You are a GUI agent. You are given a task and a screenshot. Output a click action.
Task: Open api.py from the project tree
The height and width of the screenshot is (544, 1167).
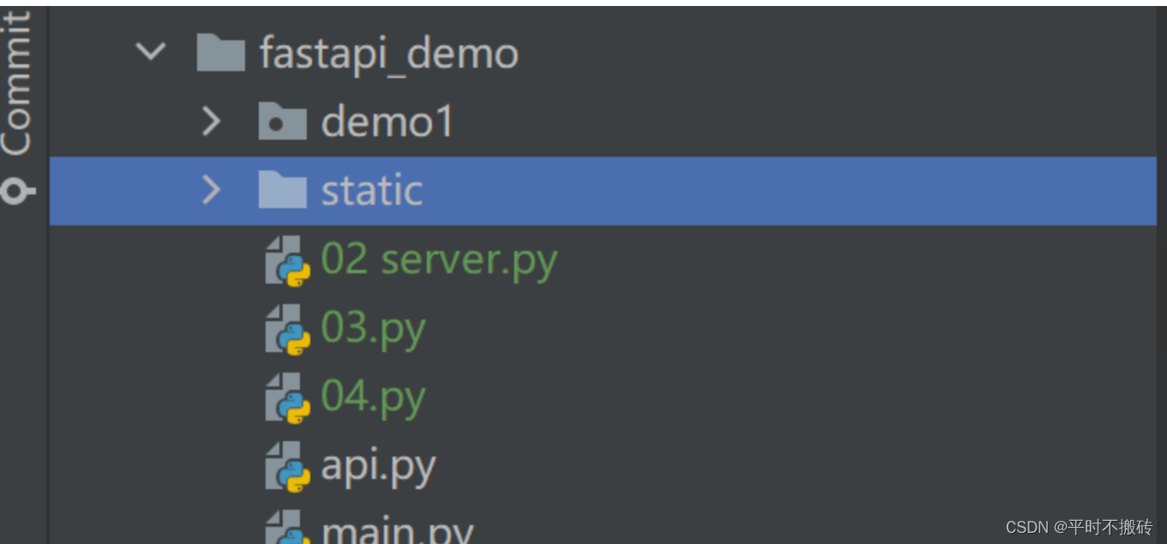378,465
